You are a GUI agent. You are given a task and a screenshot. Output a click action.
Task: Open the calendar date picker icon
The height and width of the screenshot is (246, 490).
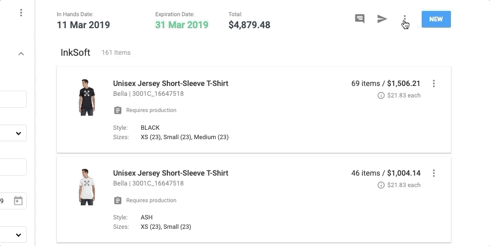18,201
